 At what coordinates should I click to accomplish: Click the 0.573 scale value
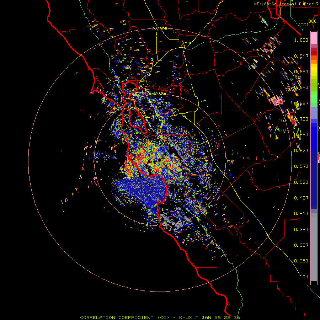[x=301, y=166]
